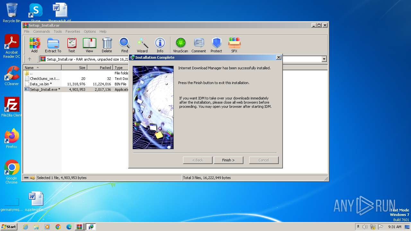
Task: Open the suppliesinte... Word document
Action: pyautogui.click(x=36, y=201)
